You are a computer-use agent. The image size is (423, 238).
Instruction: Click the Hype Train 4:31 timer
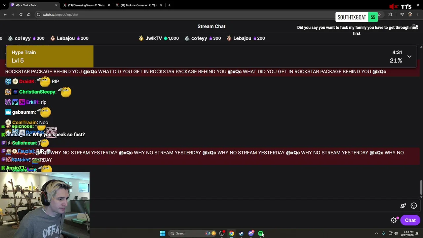click(397, 52)
